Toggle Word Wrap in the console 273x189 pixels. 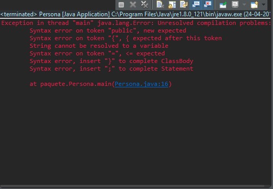184,5
